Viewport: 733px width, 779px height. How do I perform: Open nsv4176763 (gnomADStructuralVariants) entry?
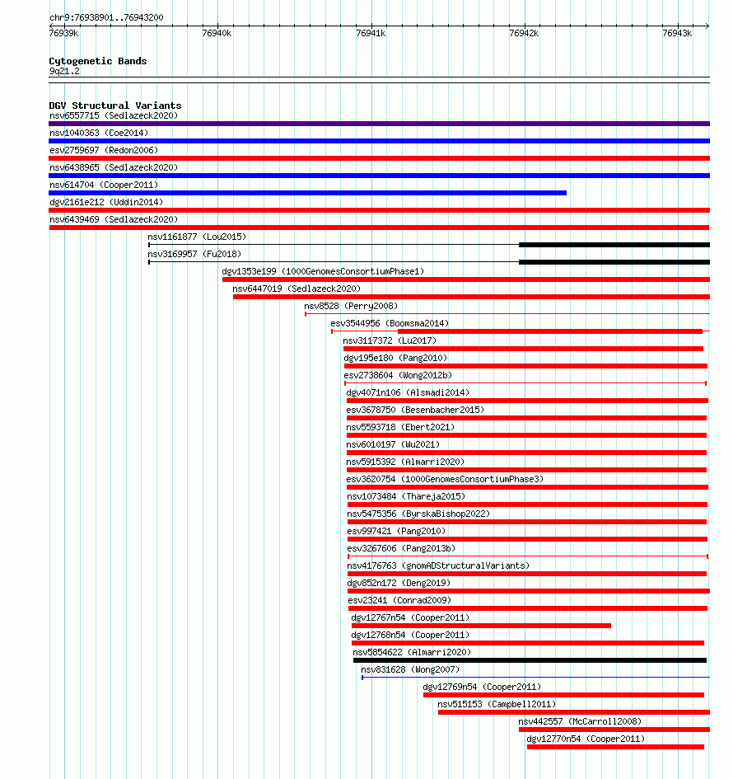click(x=438, y=566)
